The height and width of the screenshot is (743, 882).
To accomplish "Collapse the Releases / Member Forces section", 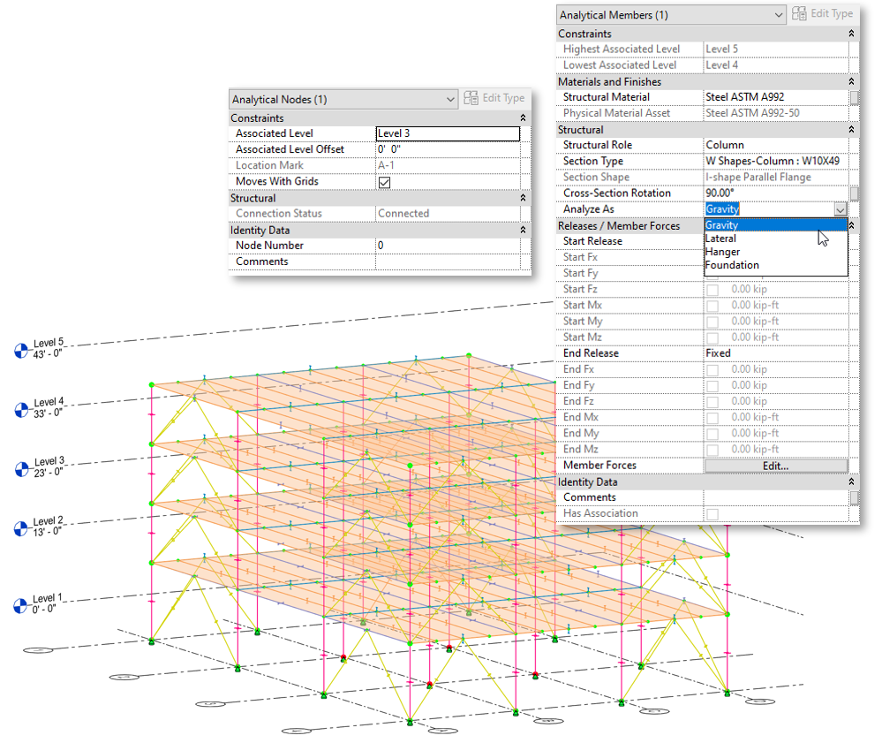I will [851, 225].
